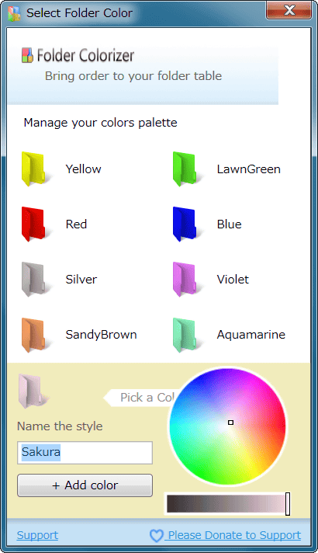Select the Violet color label
The image size is (318, 553).
233,279
